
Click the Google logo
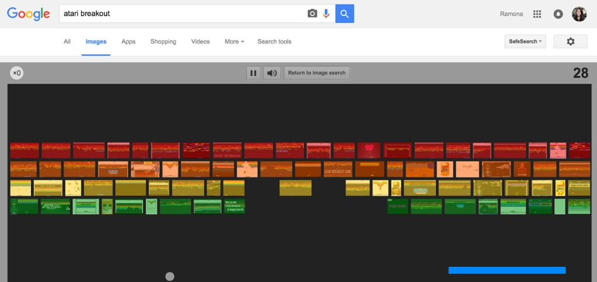[29, 14]
